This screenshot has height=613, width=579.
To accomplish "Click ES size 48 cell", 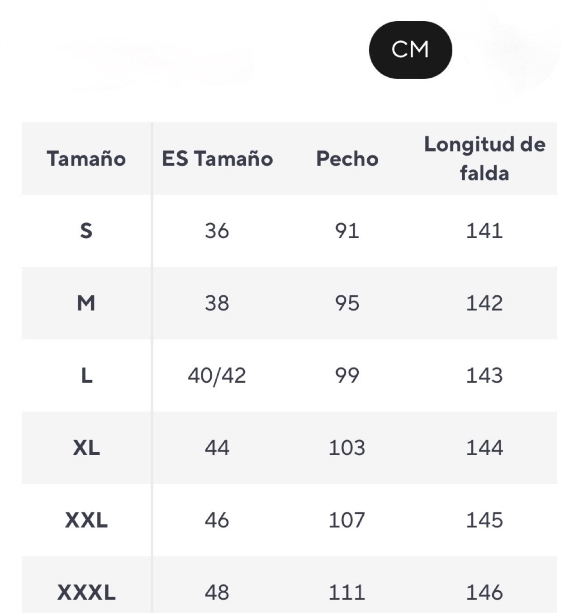I will (217, 592).
